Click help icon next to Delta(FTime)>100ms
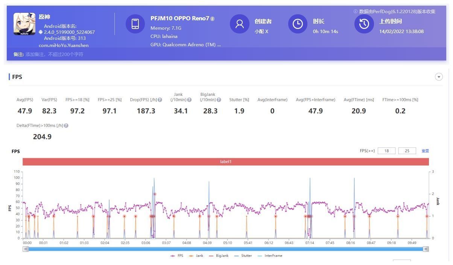Image resolution: width=453 pixels, height=265 pixels. point(66,126)
